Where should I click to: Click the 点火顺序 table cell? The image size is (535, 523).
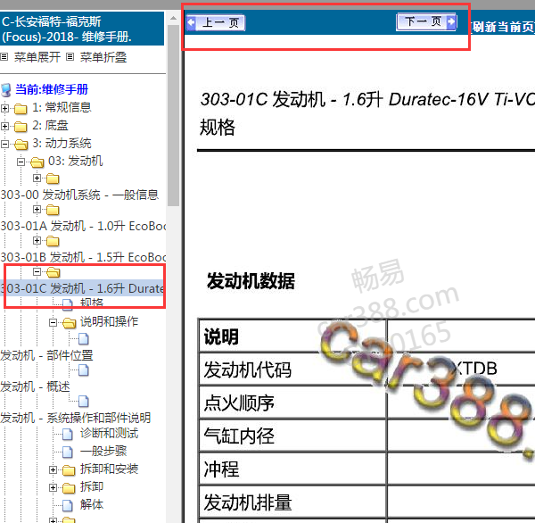(x=292, y=403)
